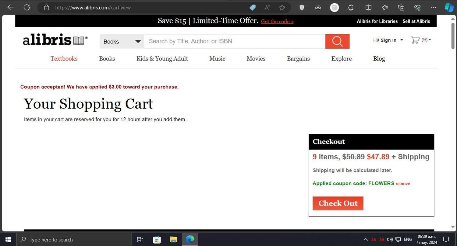Open the taskbar clock and date
Screen dimensions: 457x246
point(427,239)
